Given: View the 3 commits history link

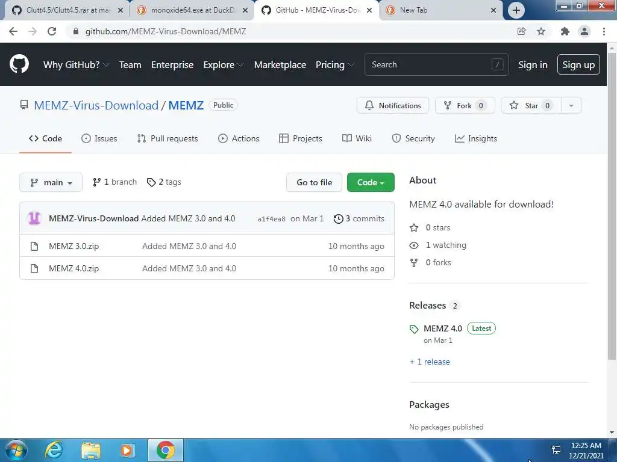Looking at the screenshot, I should 359,218.
